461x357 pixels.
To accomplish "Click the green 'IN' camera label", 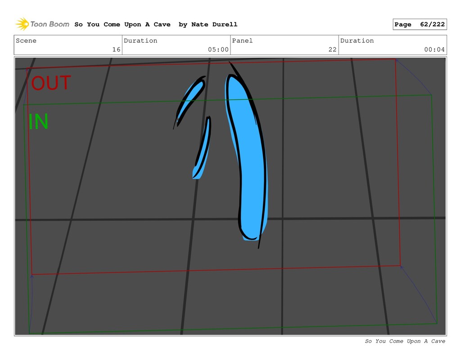I will click(38, 122).
